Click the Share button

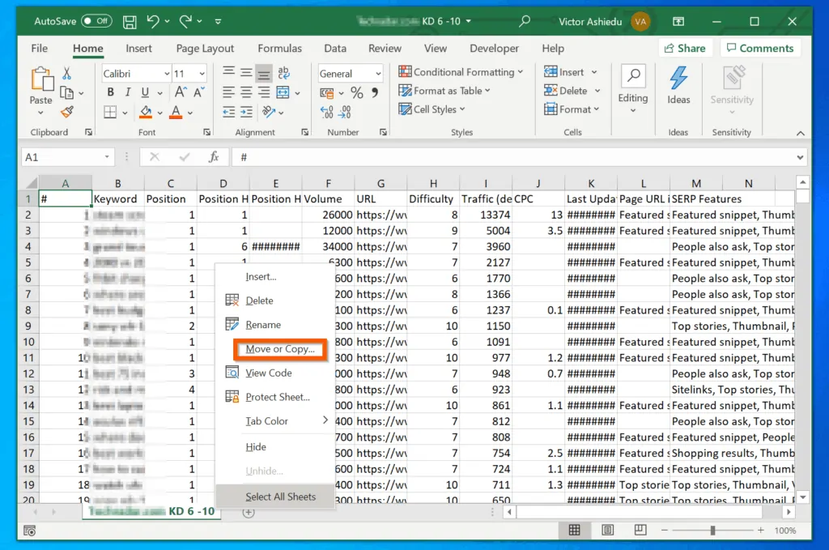point(685,48)
